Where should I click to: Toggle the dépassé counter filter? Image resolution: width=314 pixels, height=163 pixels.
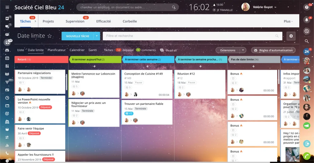(118, 50)
